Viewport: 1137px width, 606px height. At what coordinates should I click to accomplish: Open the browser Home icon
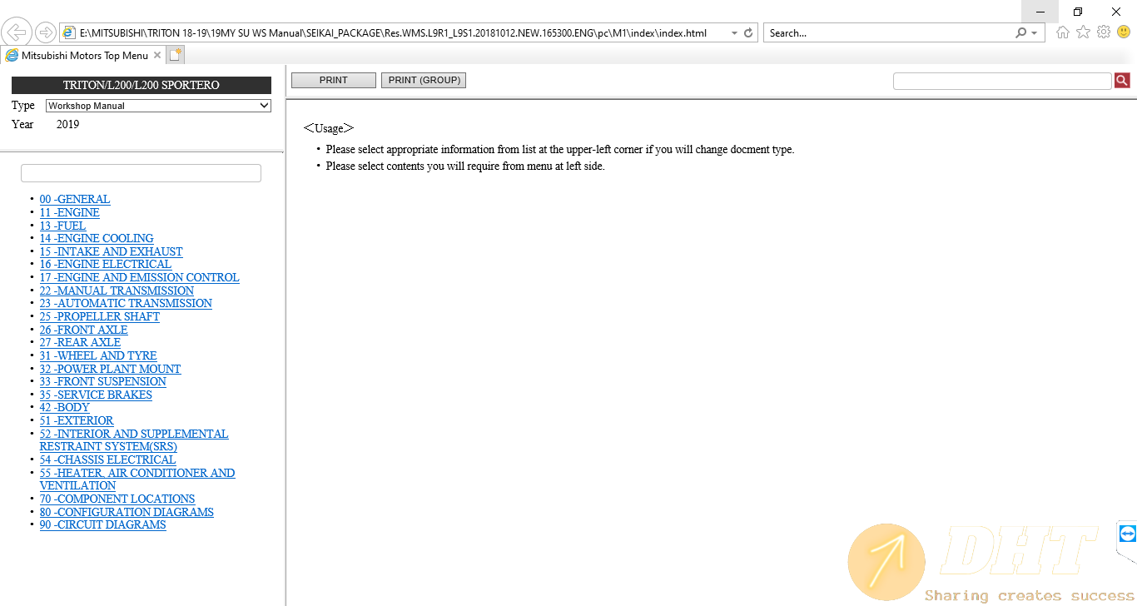pos(1062,32)
